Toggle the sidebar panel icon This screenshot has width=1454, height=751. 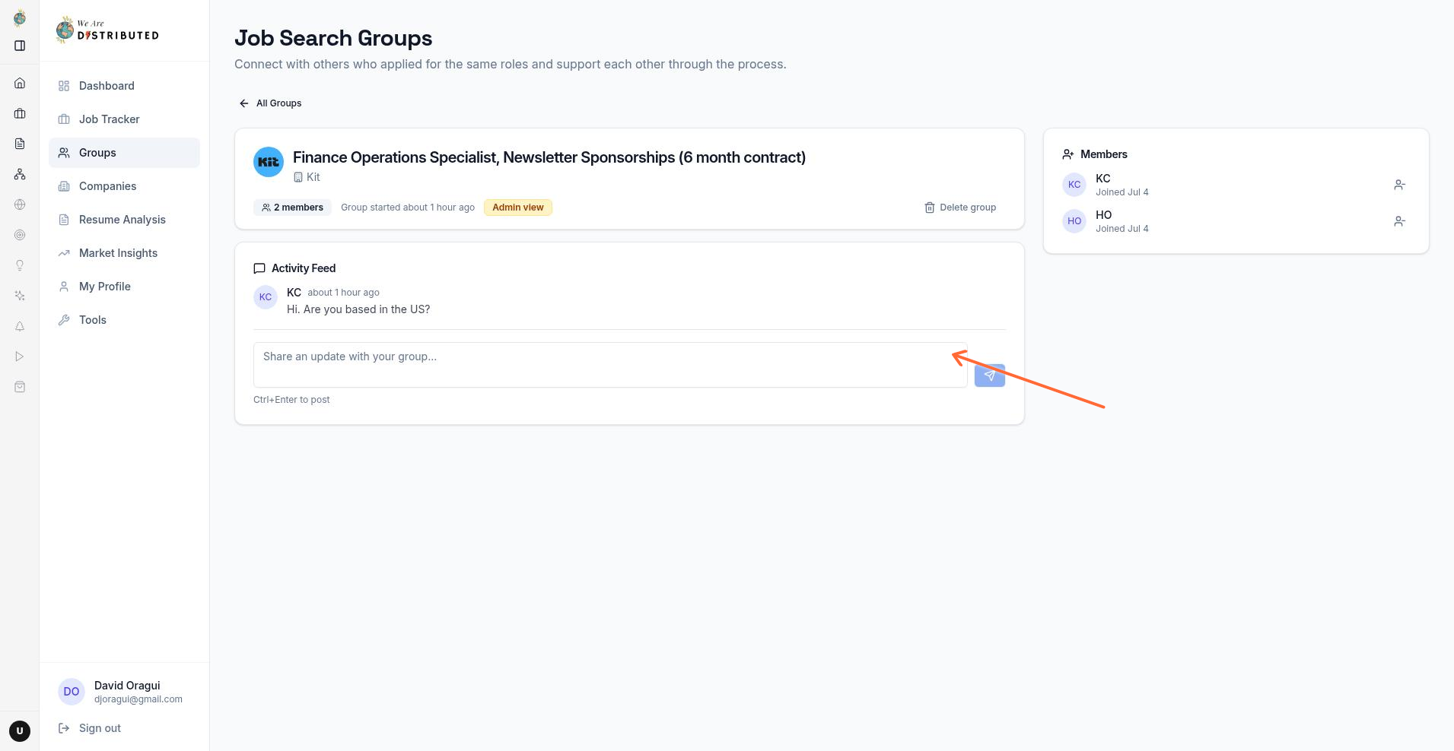pyautogui.click(x=20, y=46)
